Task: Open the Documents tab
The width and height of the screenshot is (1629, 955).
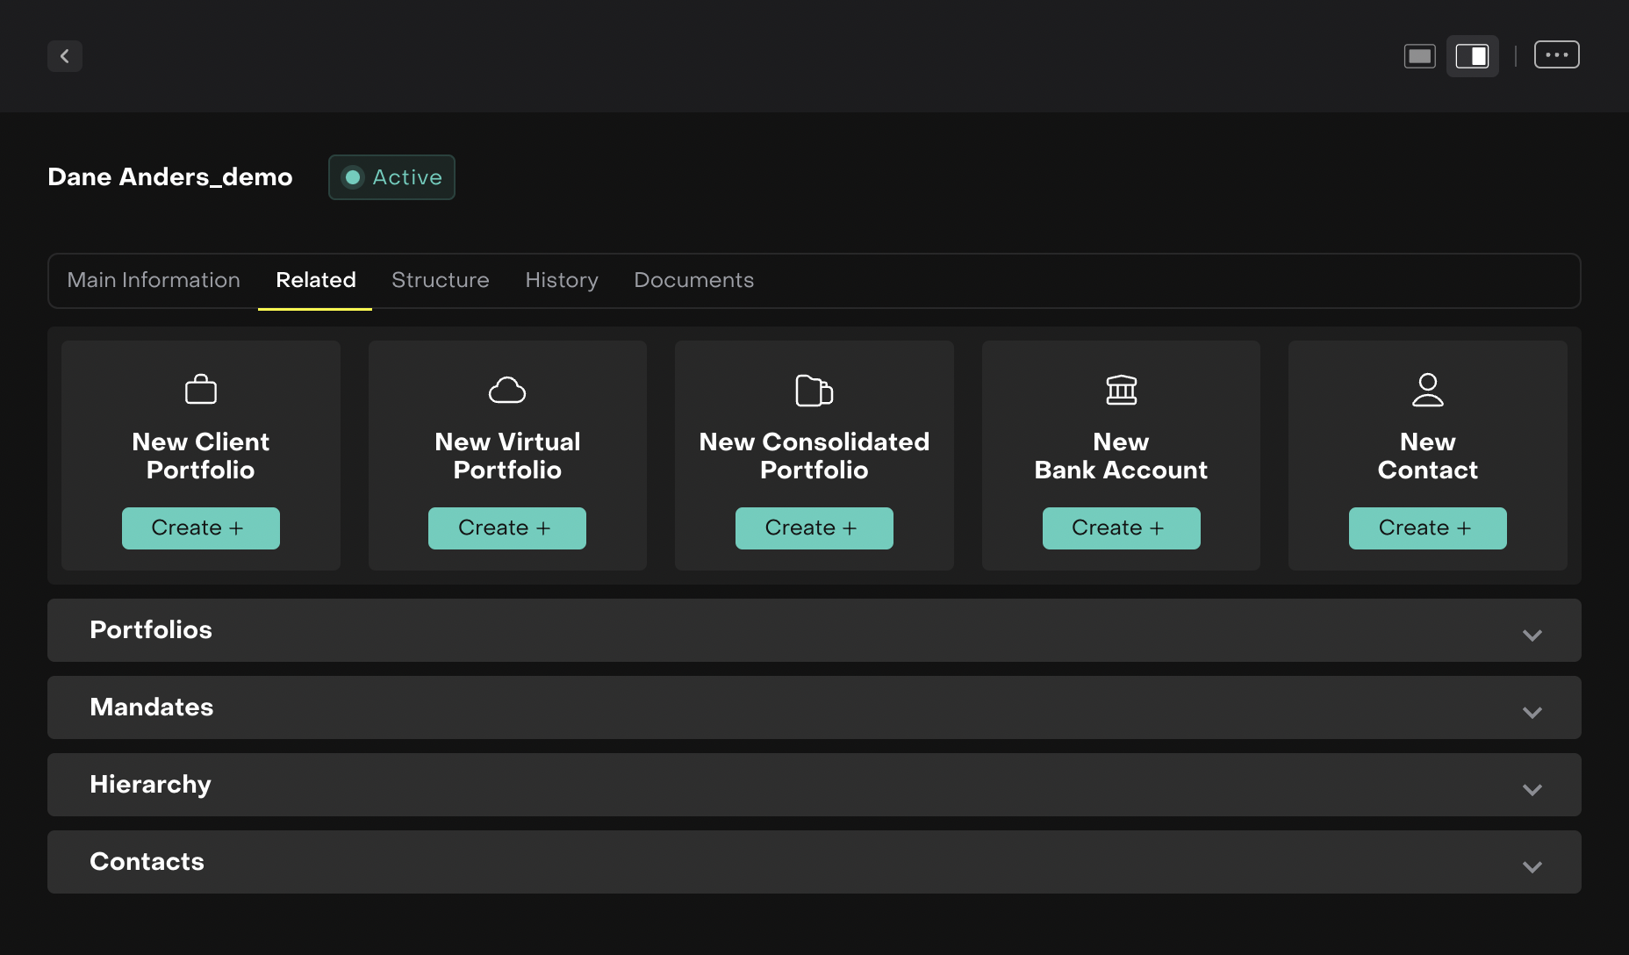Action: tap(693, 280)
